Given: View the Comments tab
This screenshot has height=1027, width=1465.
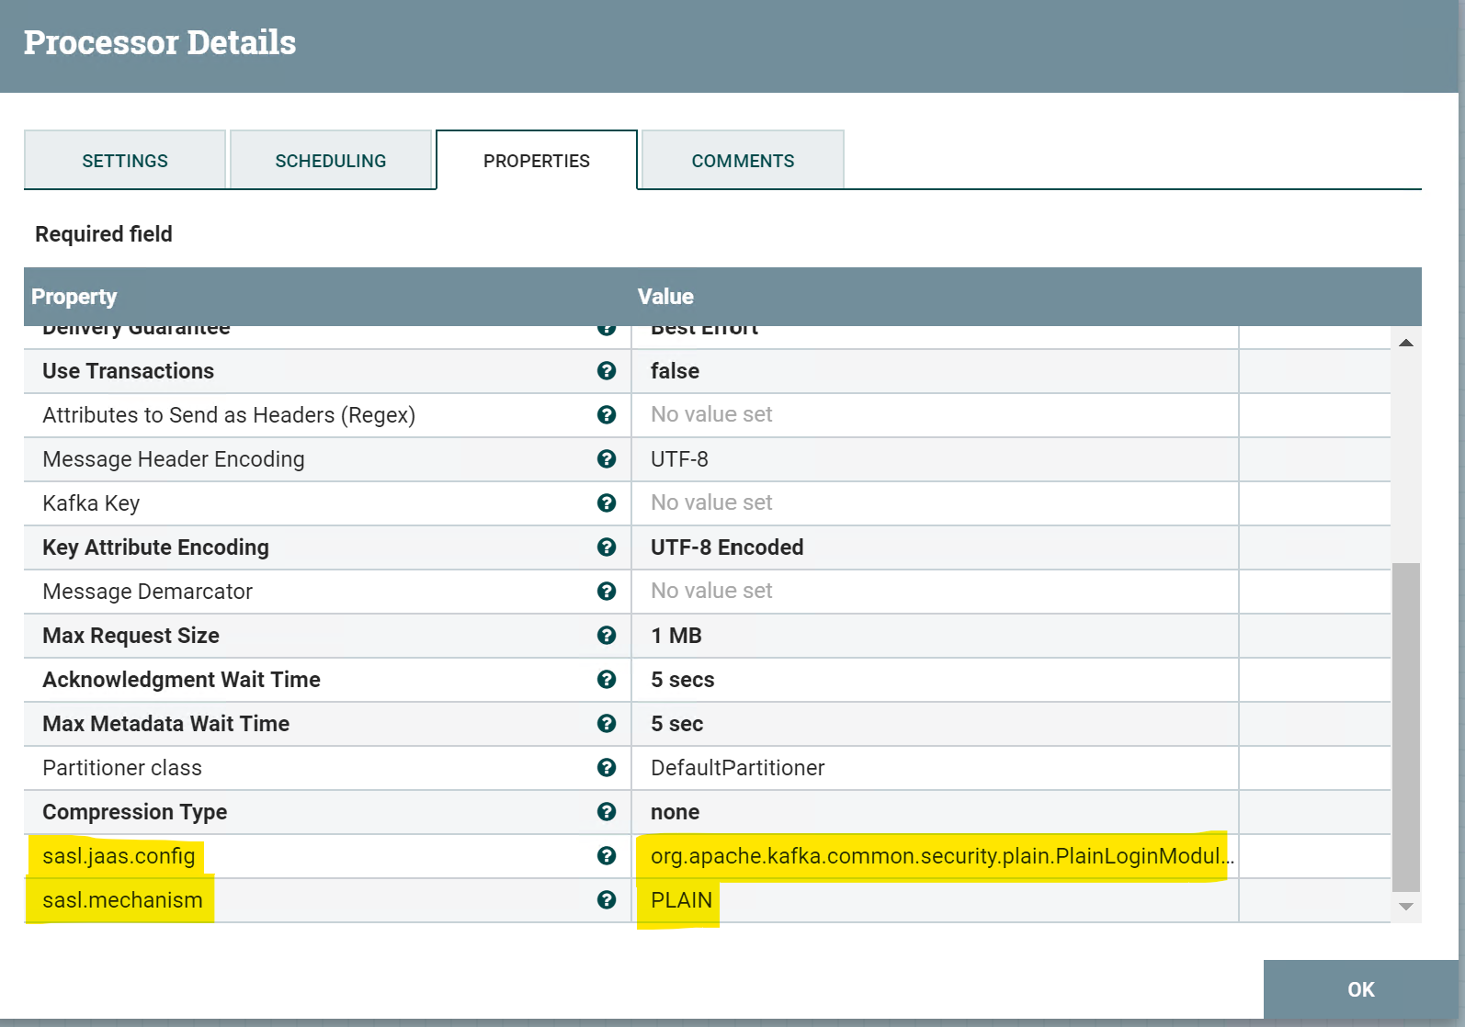Looking at the screenshot, I should tap(743, 160).
